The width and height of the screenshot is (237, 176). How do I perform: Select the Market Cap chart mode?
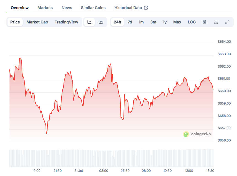tap(37, 22)
